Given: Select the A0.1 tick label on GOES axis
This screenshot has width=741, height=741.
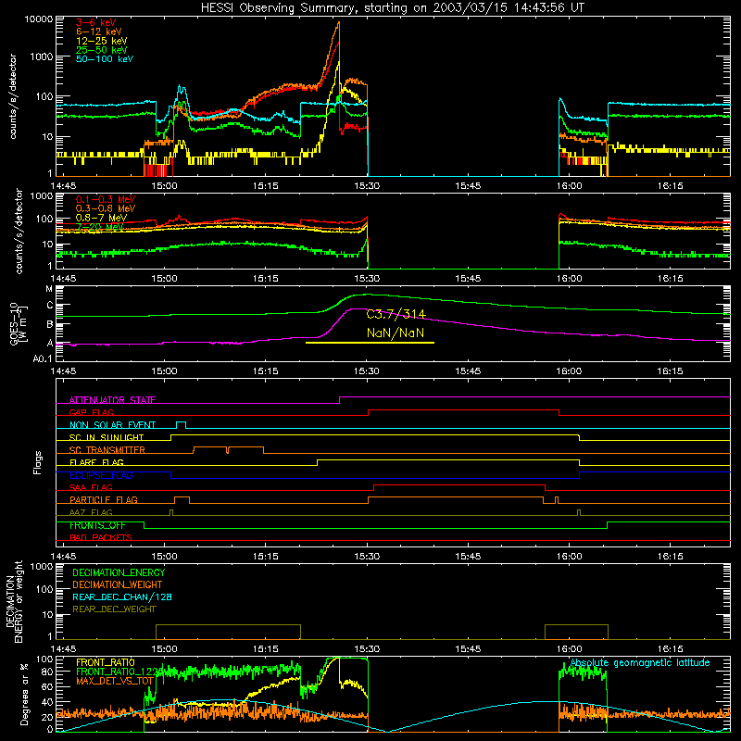Looking at the screenshot, I should click(43, 359).
